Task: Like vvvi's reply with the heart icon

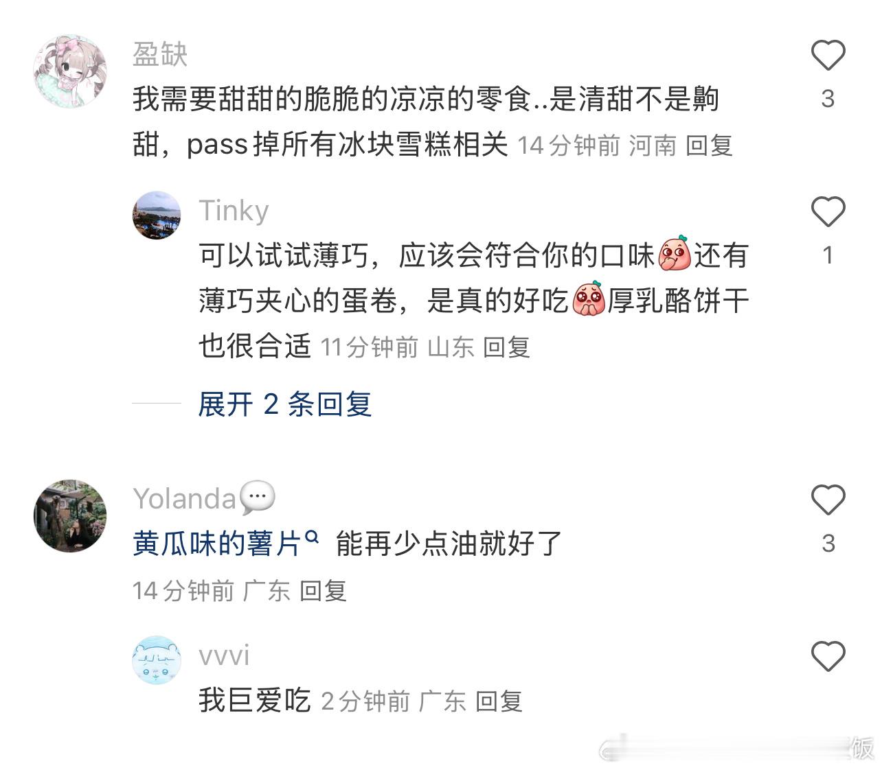Action: (828, 656)
